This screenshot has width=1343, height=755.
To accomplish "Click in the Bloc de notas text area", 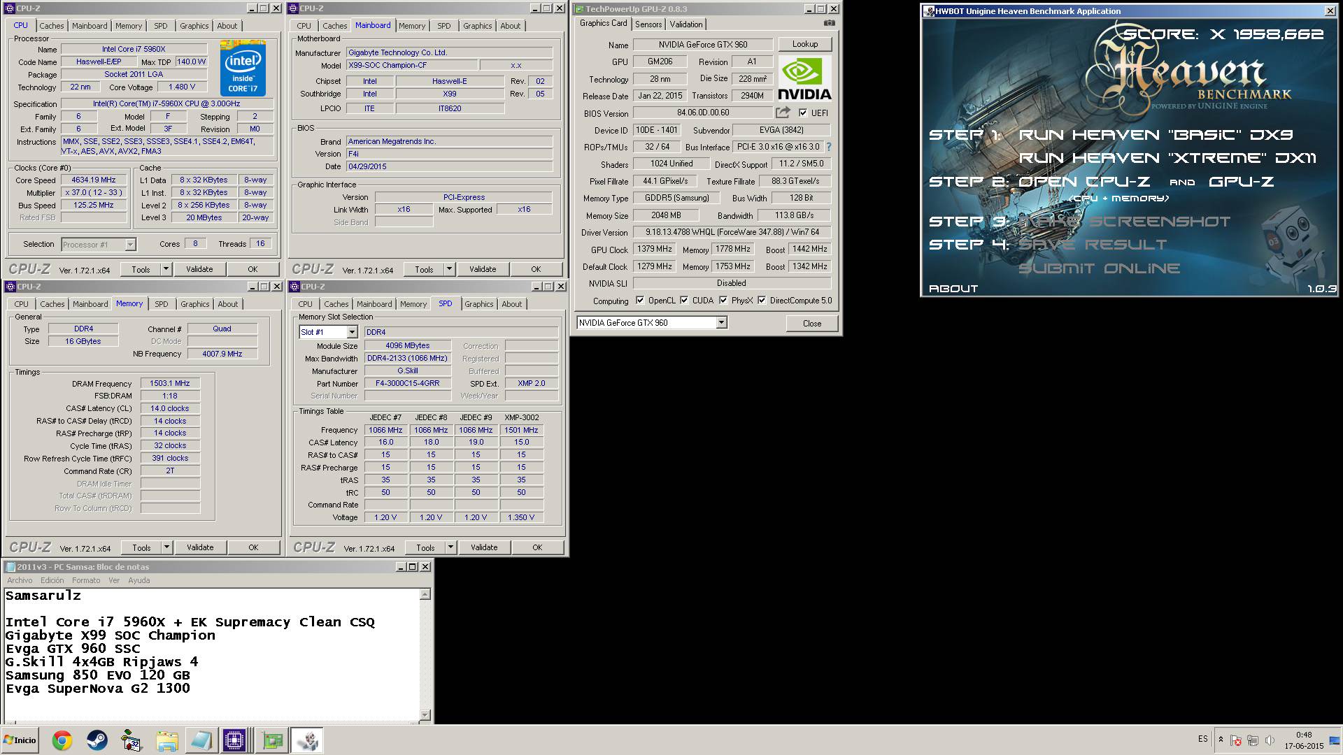I will [x=211, y=655].
